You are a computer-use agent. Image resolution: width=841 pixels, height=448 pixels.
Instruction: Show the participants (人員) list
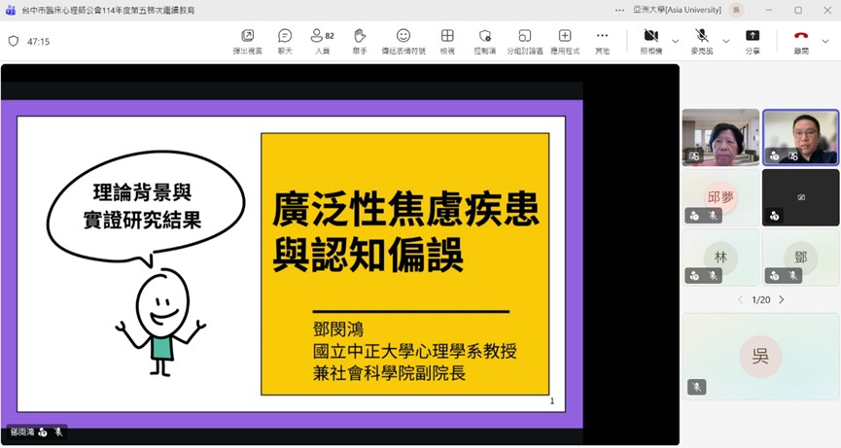pos(322,41)
